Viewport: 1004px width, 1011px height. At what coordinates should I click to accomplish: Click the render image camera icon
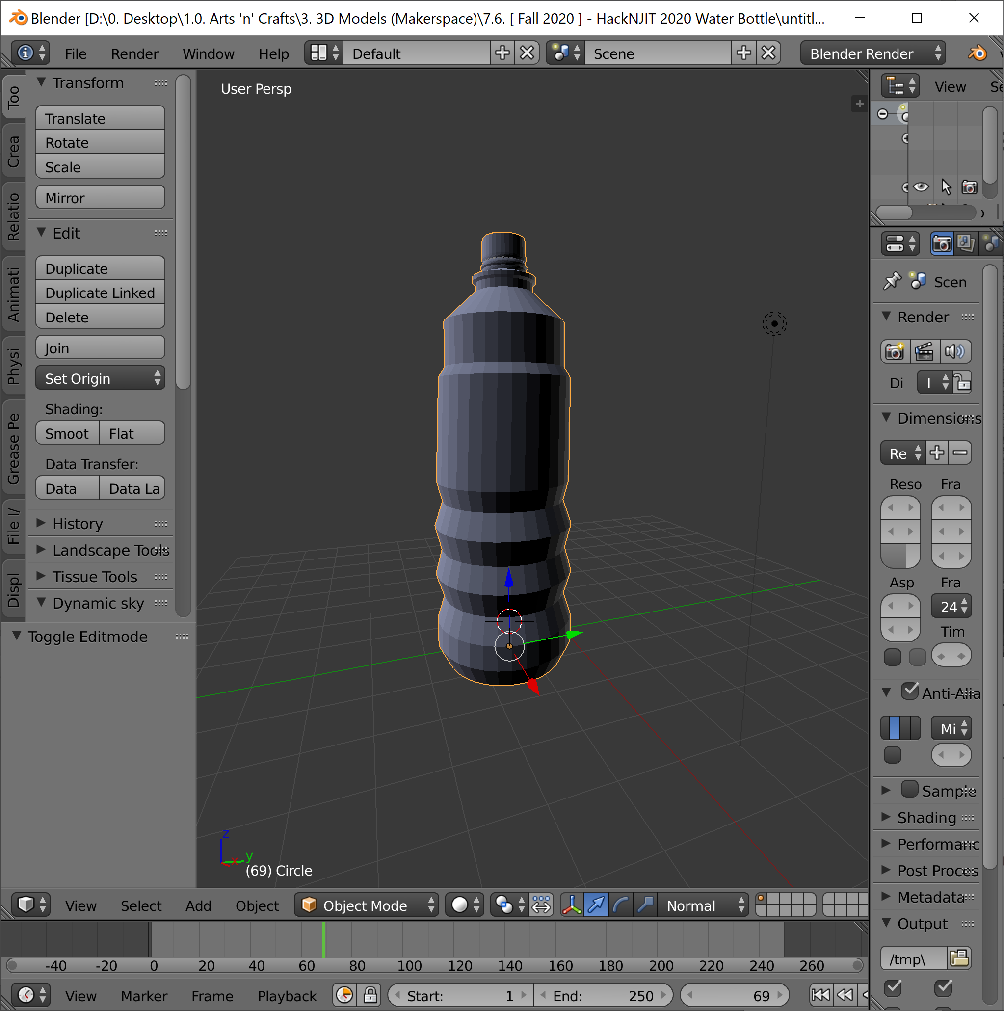pos(894,352)
